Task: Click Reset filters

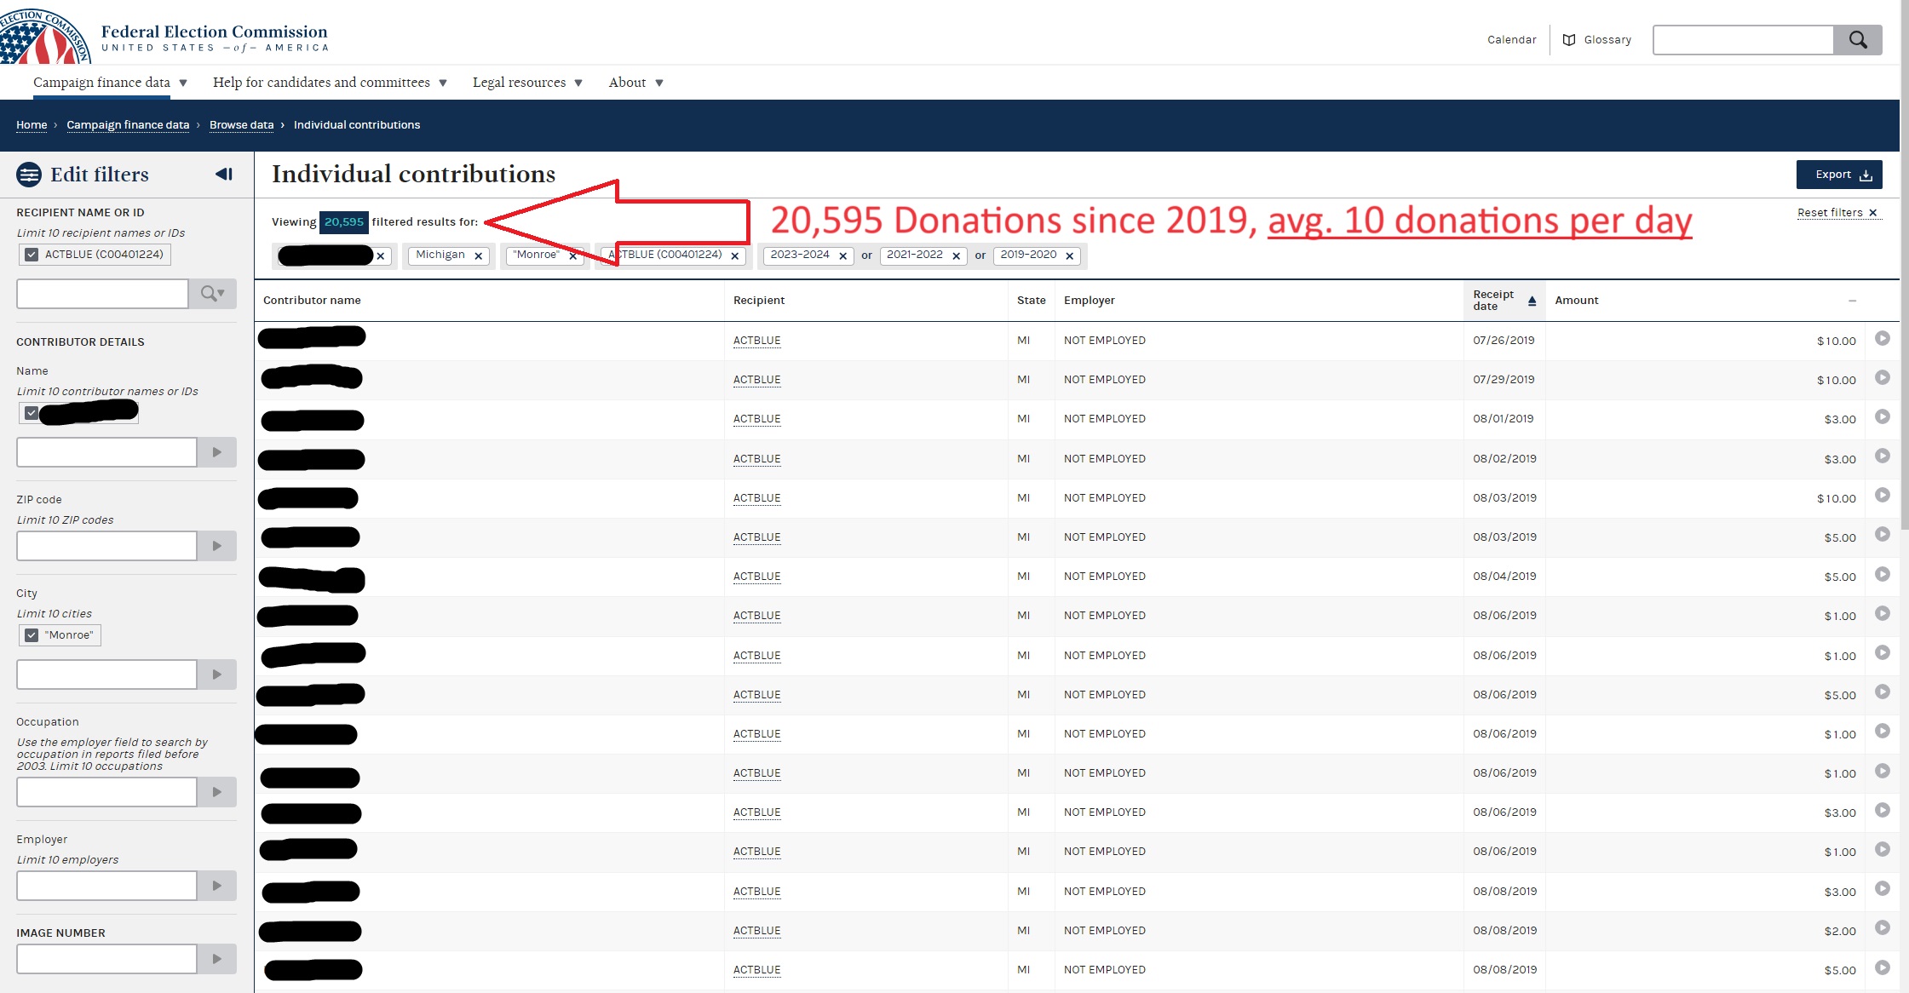Action: pyautogui.click(x=1837, y=213)
